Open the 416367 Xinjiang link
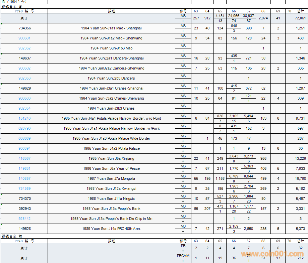Image resolution: width=308 pixels, height=263 pixels. [24, 159]
